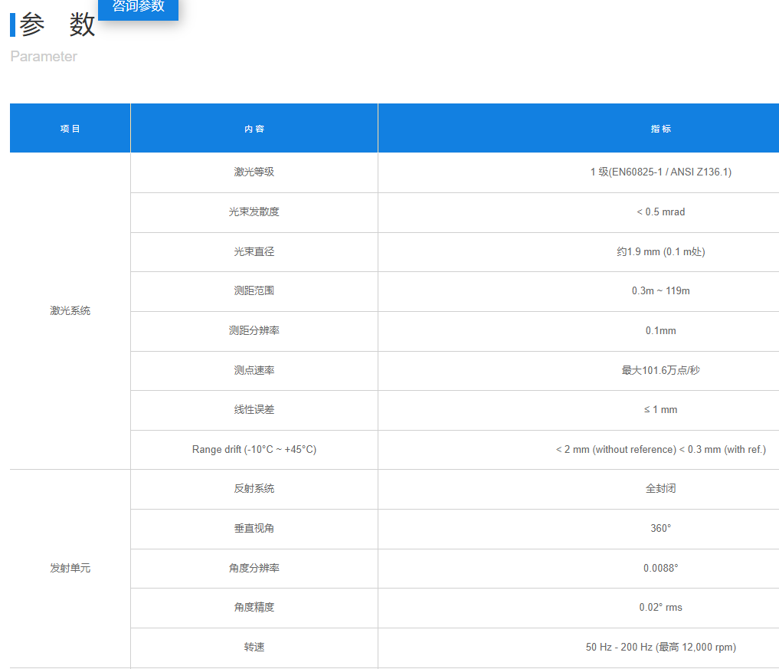Viewport: 779px width, 669px height.
Task: Select the 光束发散度 cell
Action: pos(254,212)
